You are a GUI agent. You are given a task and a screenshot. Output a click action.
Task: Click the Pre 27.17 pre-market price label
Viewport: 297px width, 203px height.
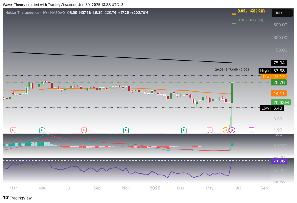pyautogui.click(x=274, y=77)
